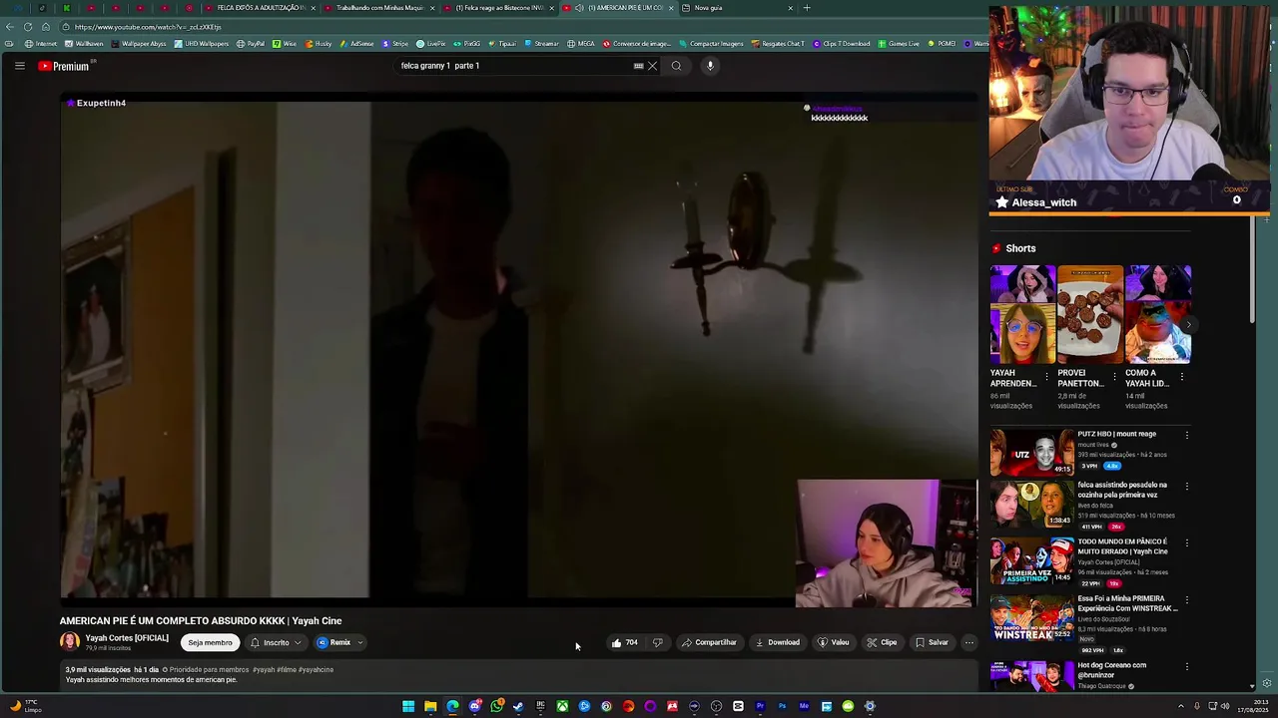The width and height of the screenshot is (1278, 718).
Task: Click Compartilhar to share the video
Action: pos(709,642)
